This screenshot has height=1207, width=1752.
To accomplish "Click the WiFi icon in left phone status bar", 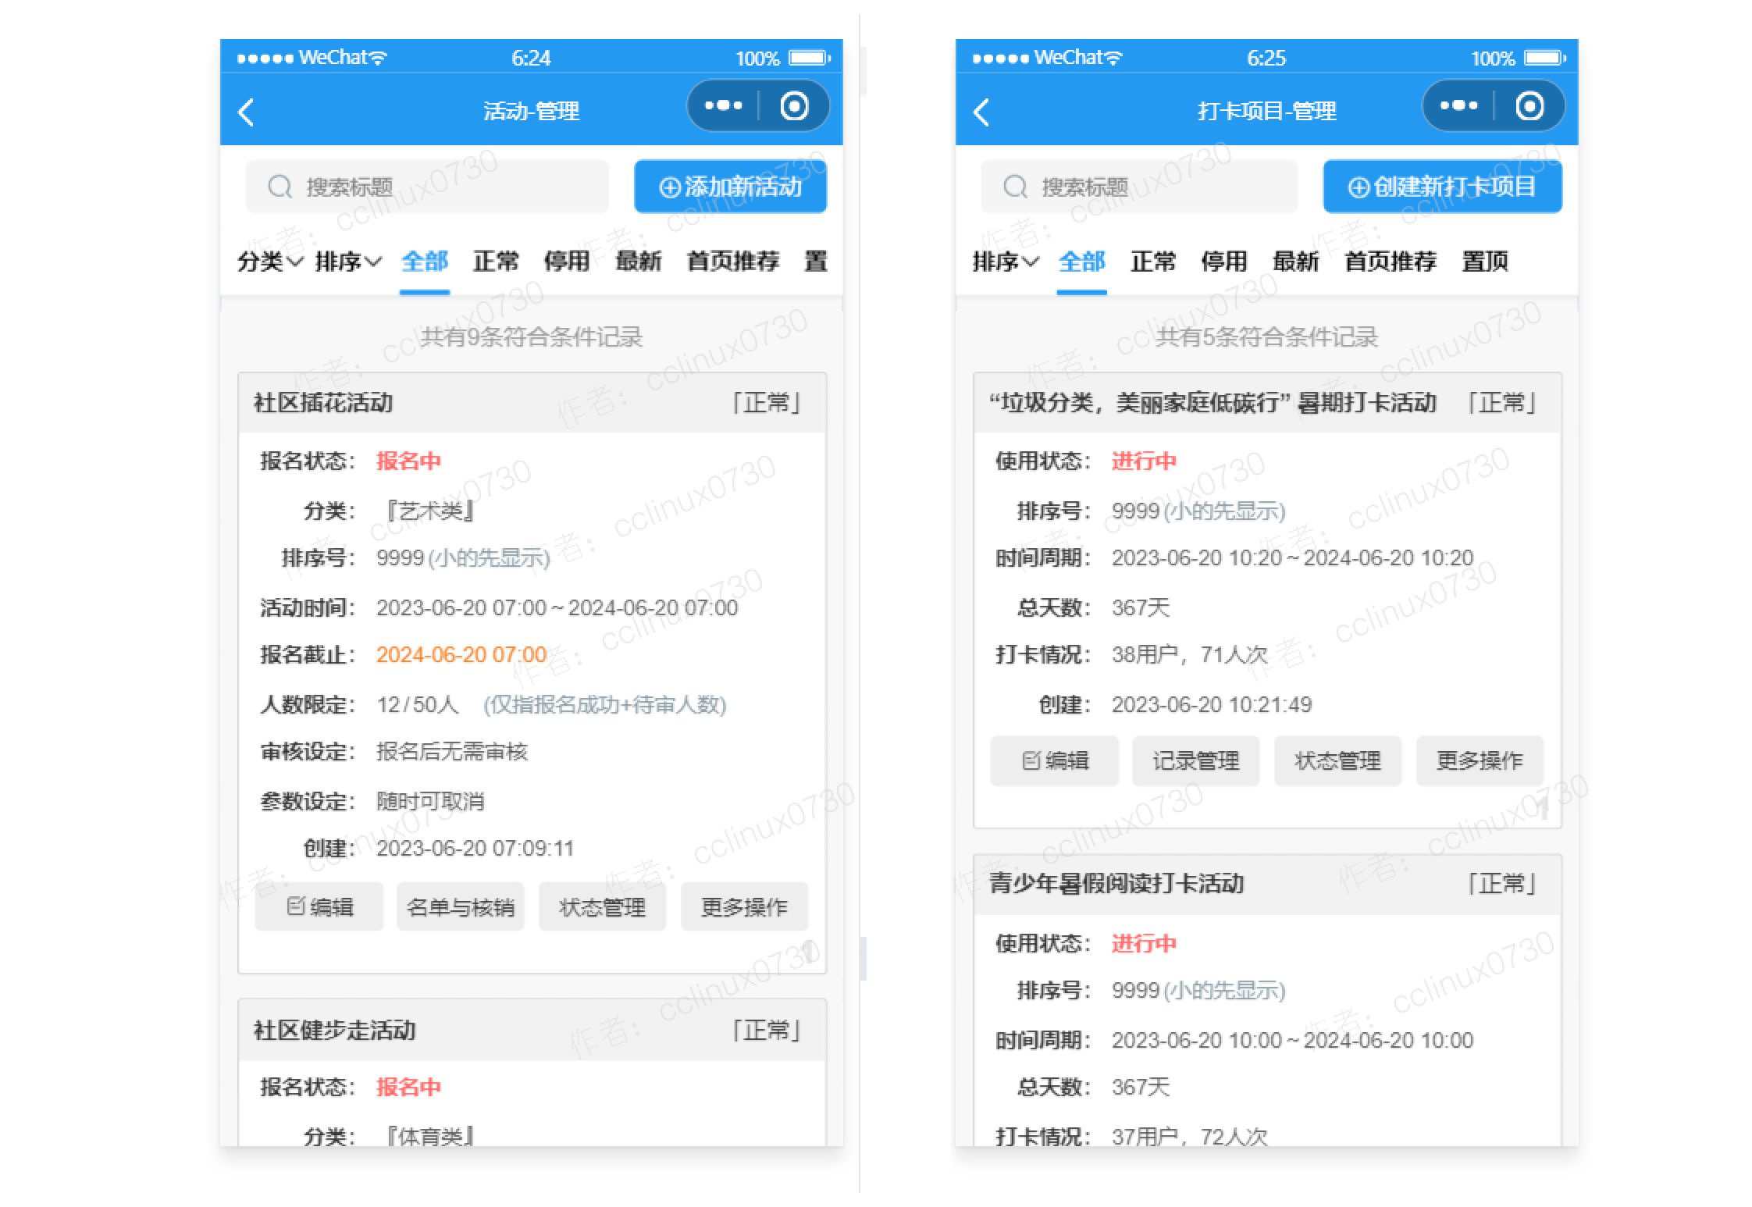I will 378,58.
